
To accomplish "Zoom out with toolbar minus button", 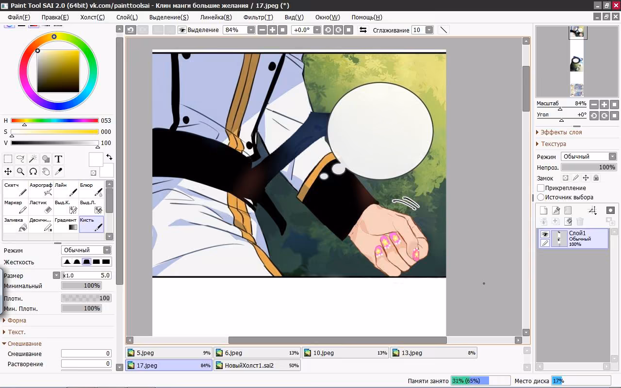I will pyautogui.click(x=262, y=30).
